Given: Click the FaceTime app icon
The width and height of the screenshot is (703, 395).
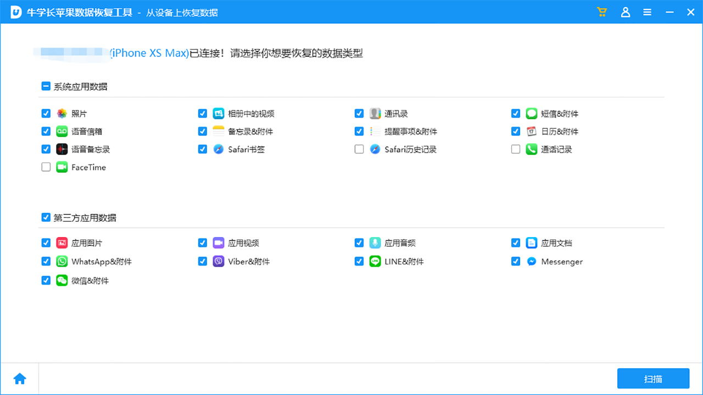Looking at the screenshot, I should 62,167.
